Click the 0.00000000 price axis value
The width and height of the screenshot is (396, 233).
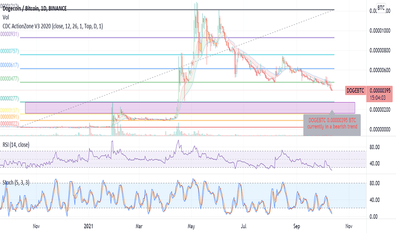pyautogui.click(x=380, y=130)
